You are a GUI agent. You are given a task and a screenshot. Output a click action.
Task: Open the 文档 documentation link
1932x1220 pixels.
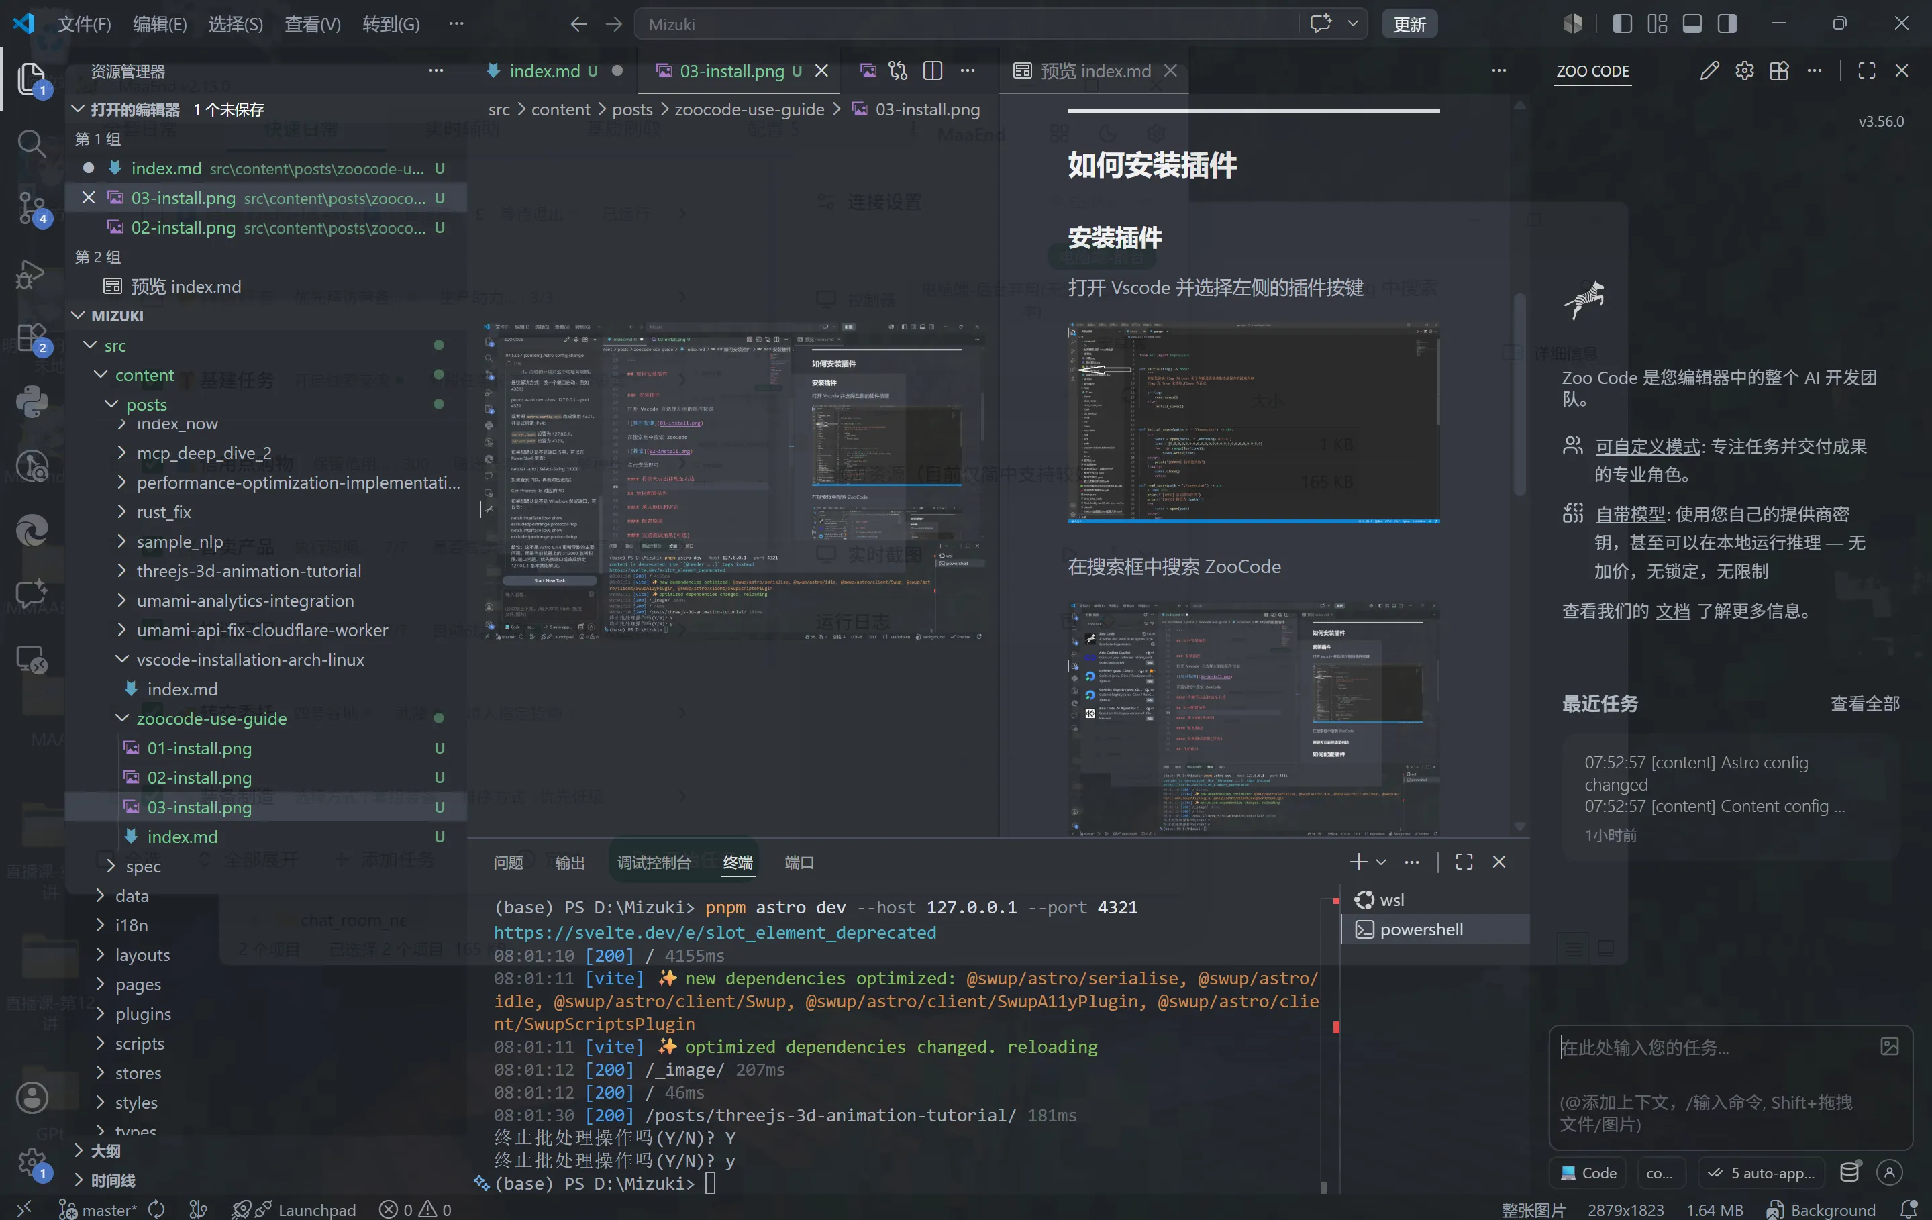pos(1673,611)
